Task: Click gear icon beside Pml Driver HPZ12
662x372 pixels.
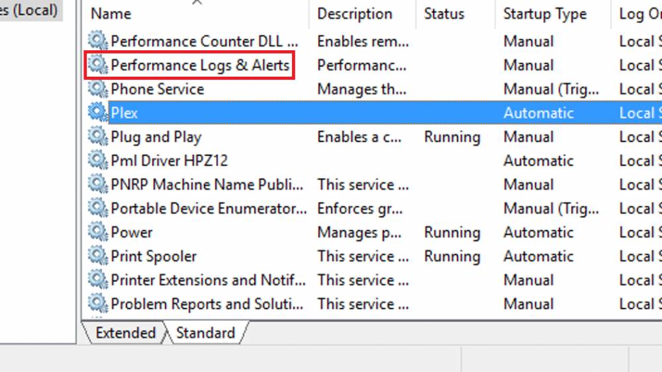Action: coord(98,160)
